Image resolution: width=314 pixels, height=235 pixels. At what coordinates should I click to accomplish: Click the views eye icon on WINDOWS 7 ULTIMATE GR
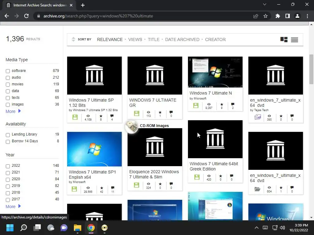(148, 112)
